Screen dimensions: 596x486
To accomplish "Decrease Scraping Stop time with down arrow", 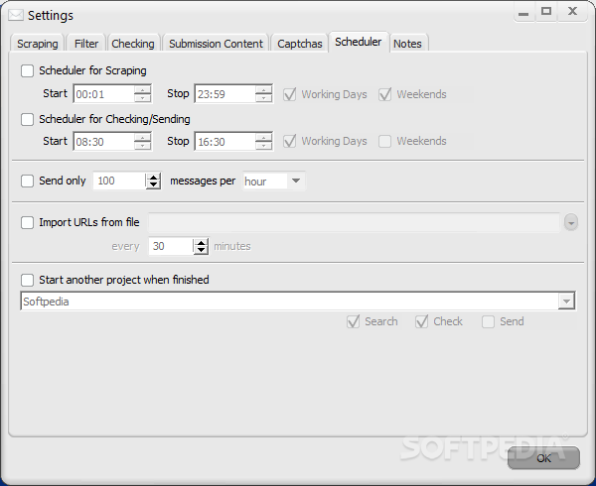I will [x=264, y=98].
